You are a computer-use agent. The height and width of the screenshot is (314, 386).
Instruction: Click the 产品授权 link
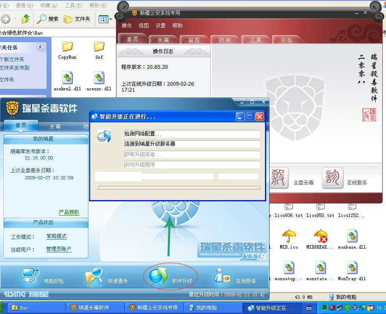tap(69, 212)
